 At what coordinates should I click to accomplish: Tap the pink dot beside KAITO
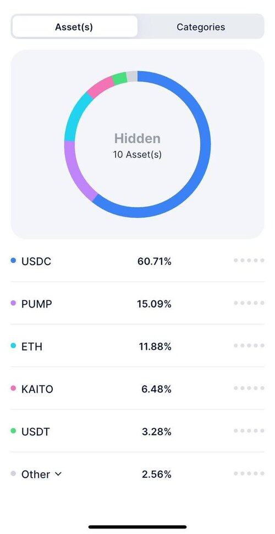point(13,388)
